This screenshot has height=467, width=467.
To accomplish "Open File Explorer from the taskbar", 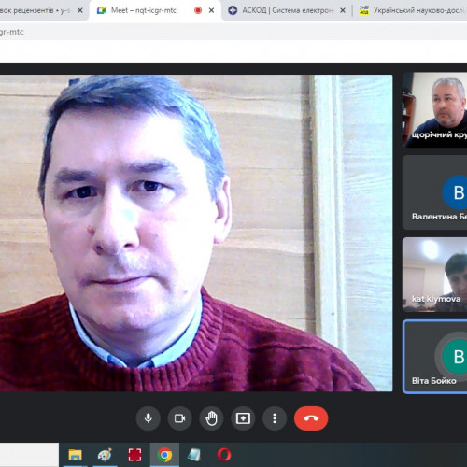I will click(75, 455).
